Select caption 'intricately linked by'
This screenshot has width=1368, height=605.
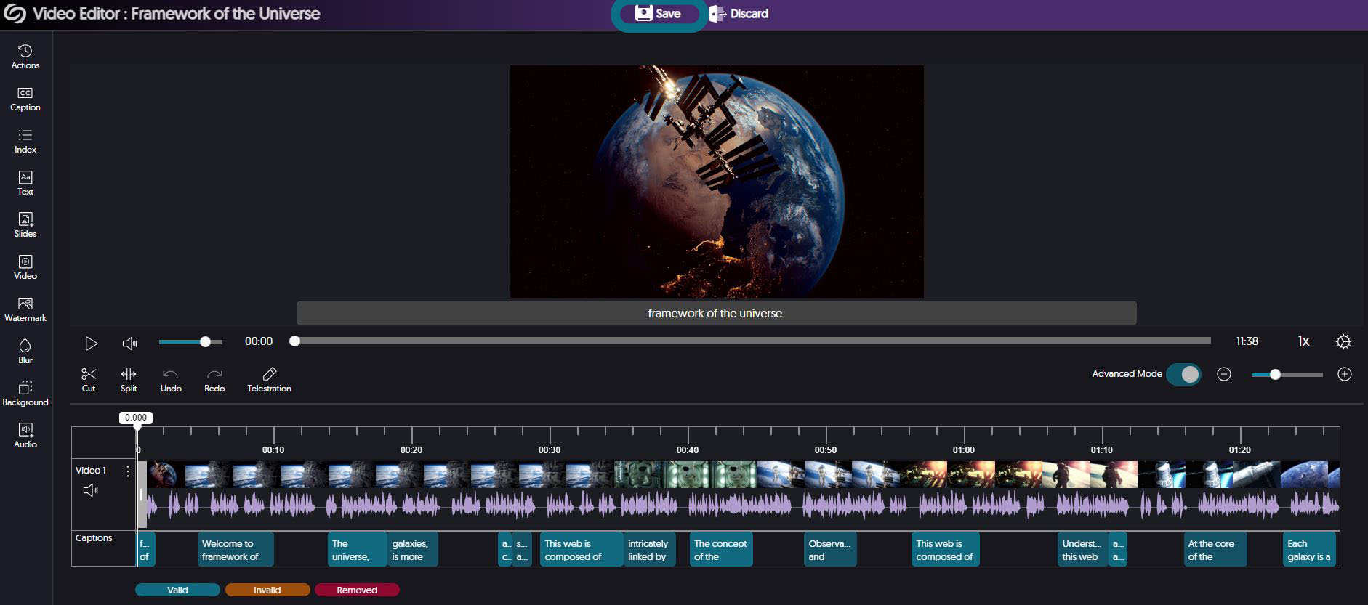[x=650, y=550]
